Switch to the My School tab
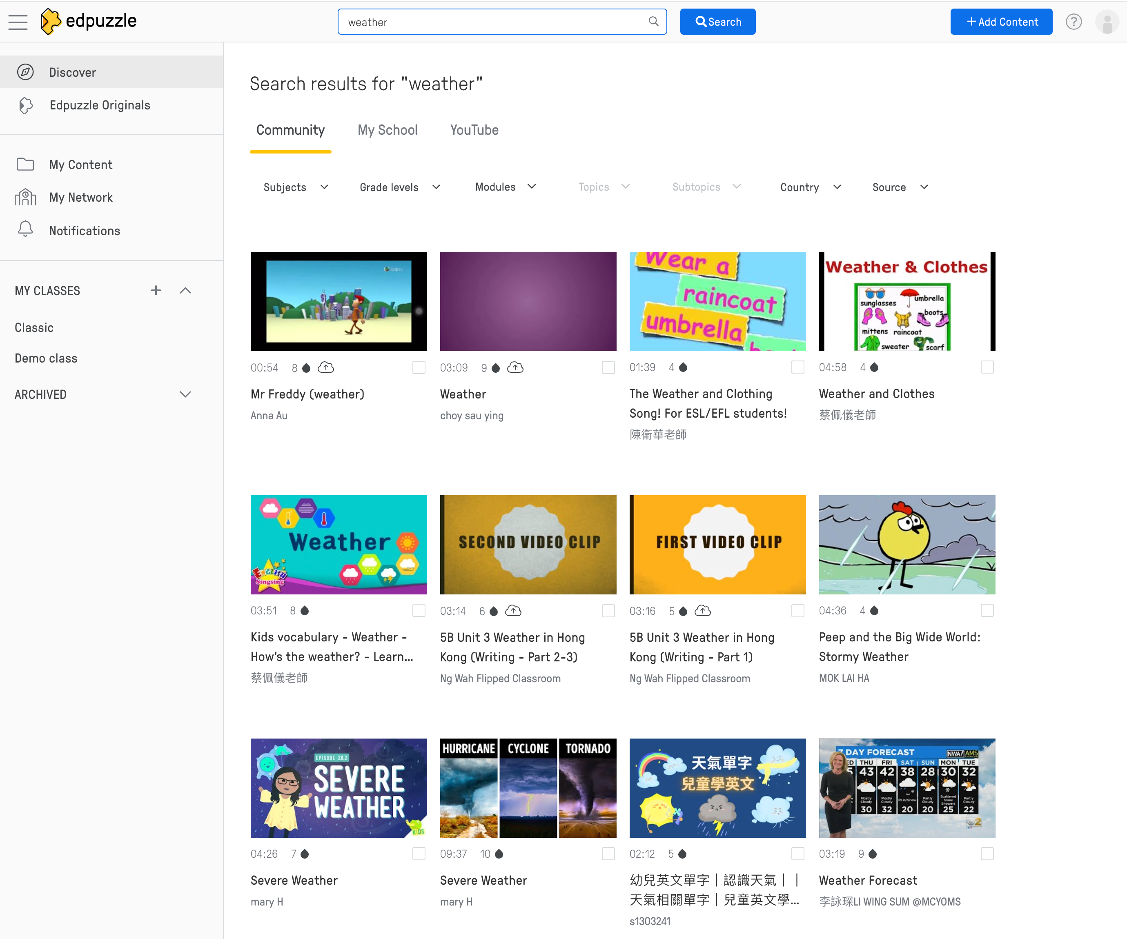 [x=387, y=130]
